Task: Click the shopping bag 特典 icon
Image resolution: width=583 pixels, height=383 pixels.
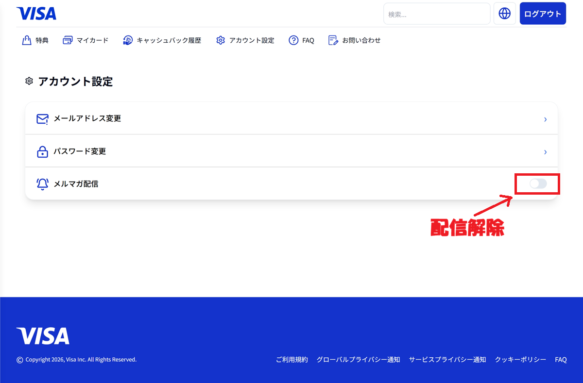Action: 27,40
